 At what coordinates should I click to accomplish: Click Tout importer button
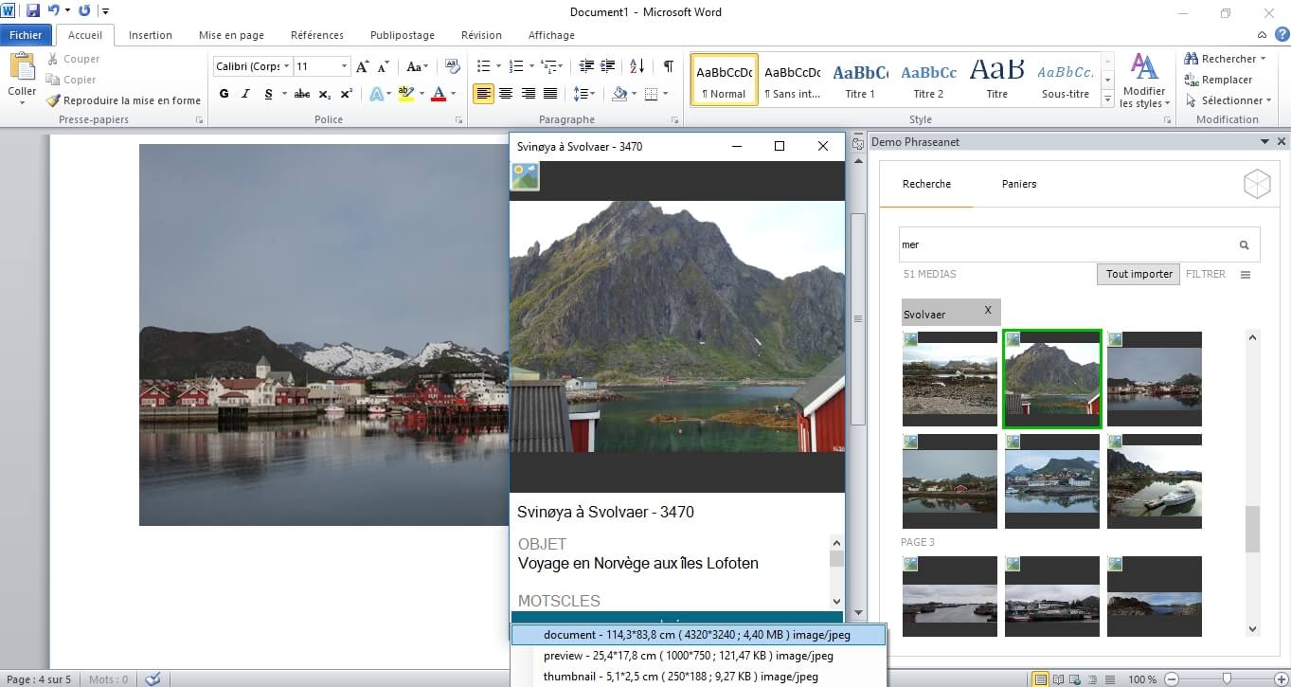1139,274
